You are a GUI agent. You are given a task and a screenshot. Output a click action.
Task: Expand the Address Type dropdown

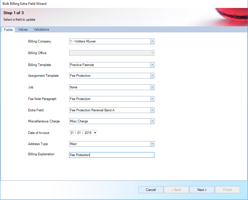point(152,144)
